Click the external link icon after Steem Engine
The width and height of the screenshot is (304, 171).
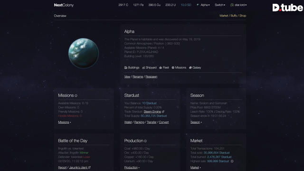point(163,112)
